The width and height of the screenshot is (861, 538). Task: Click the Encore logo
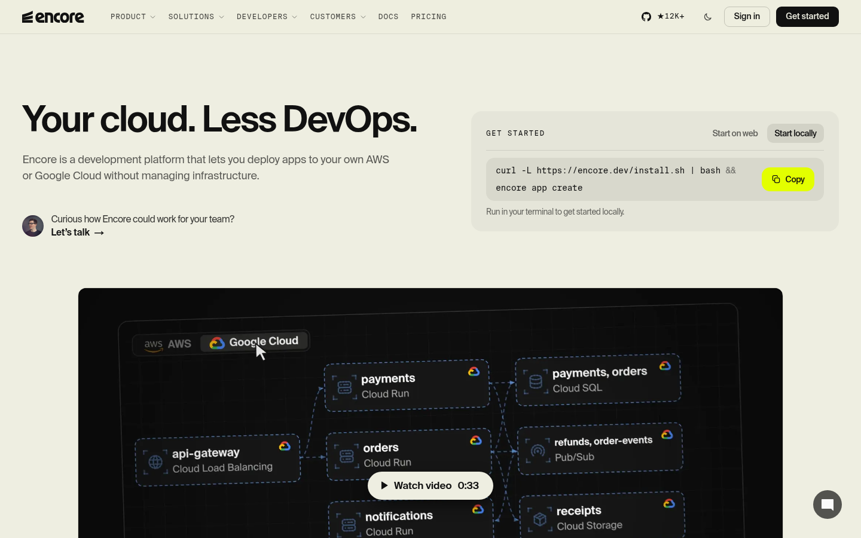(53, 17)
